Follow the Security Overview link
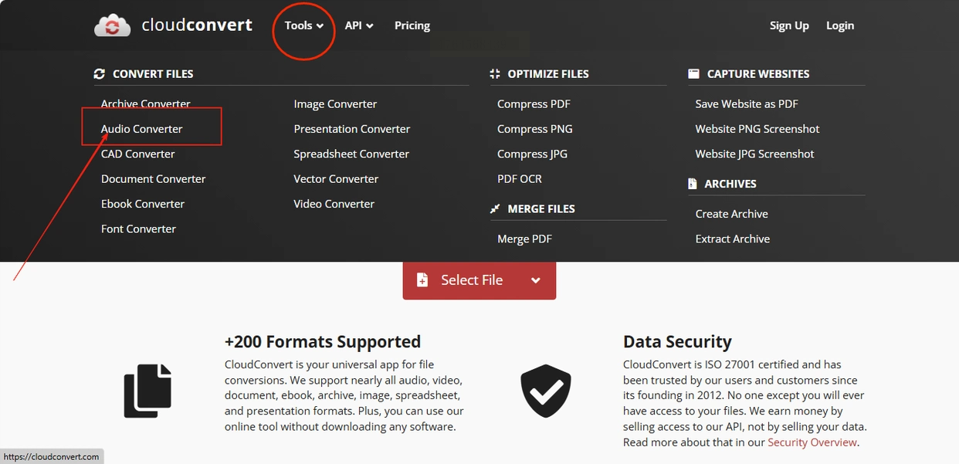The image size is (959, 464). (x=812, y=442)
